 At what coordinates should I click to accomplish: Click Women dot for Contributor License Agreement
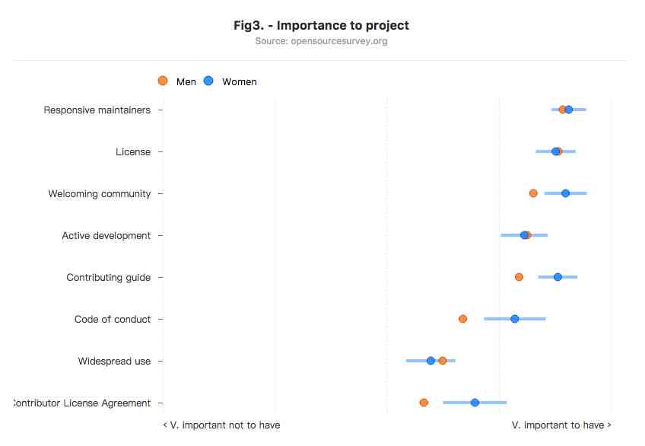pos(475,403)
